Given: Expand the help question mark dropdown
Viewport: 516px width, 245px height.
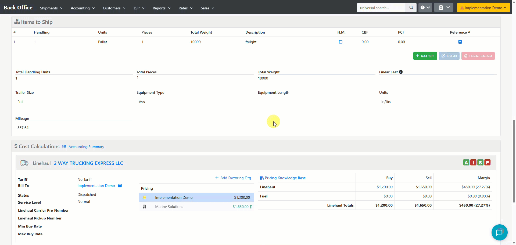Looking at the screenshot, I should click(x=425, y=8).
